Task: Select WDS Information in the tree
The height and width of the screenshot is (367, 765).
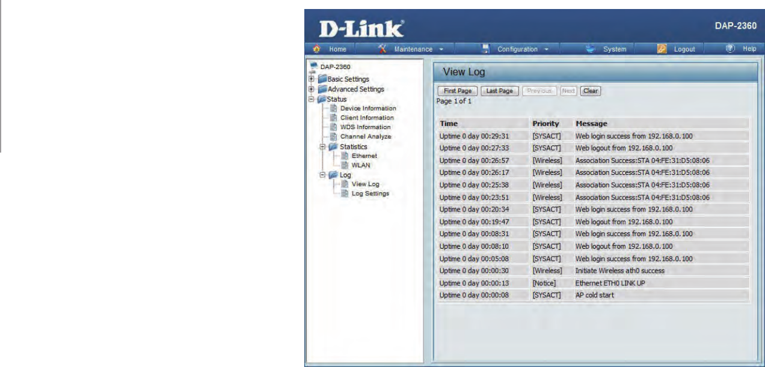Action: coord(366,127)
